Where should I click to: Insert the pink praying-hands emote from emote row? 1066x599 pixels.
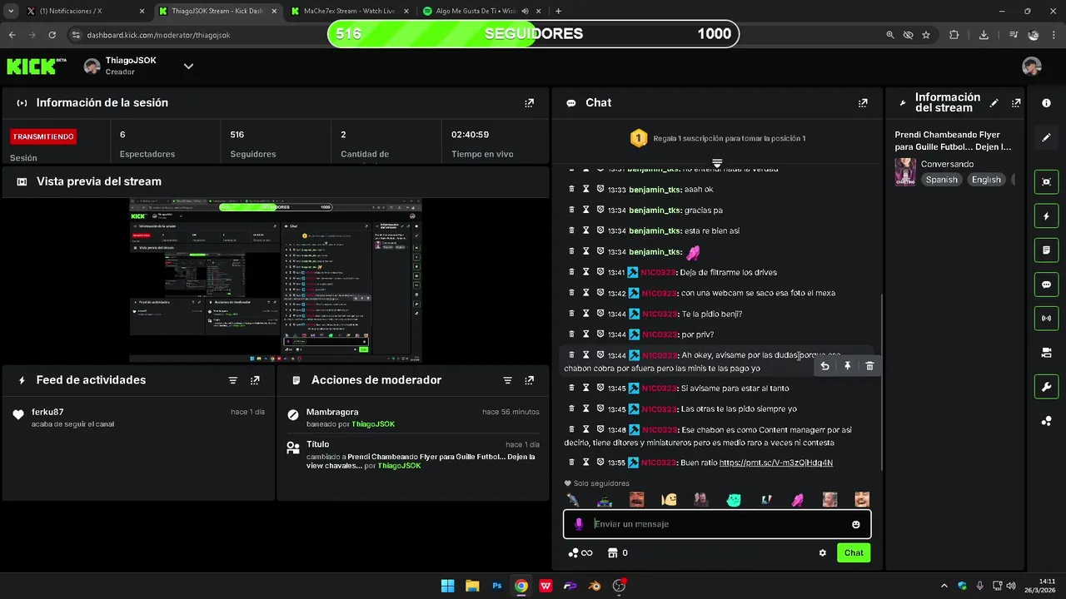[797, 500]
